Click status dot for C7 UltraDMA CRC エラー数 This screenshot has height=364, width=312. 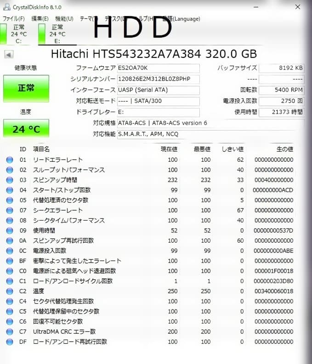coord(10,332)
